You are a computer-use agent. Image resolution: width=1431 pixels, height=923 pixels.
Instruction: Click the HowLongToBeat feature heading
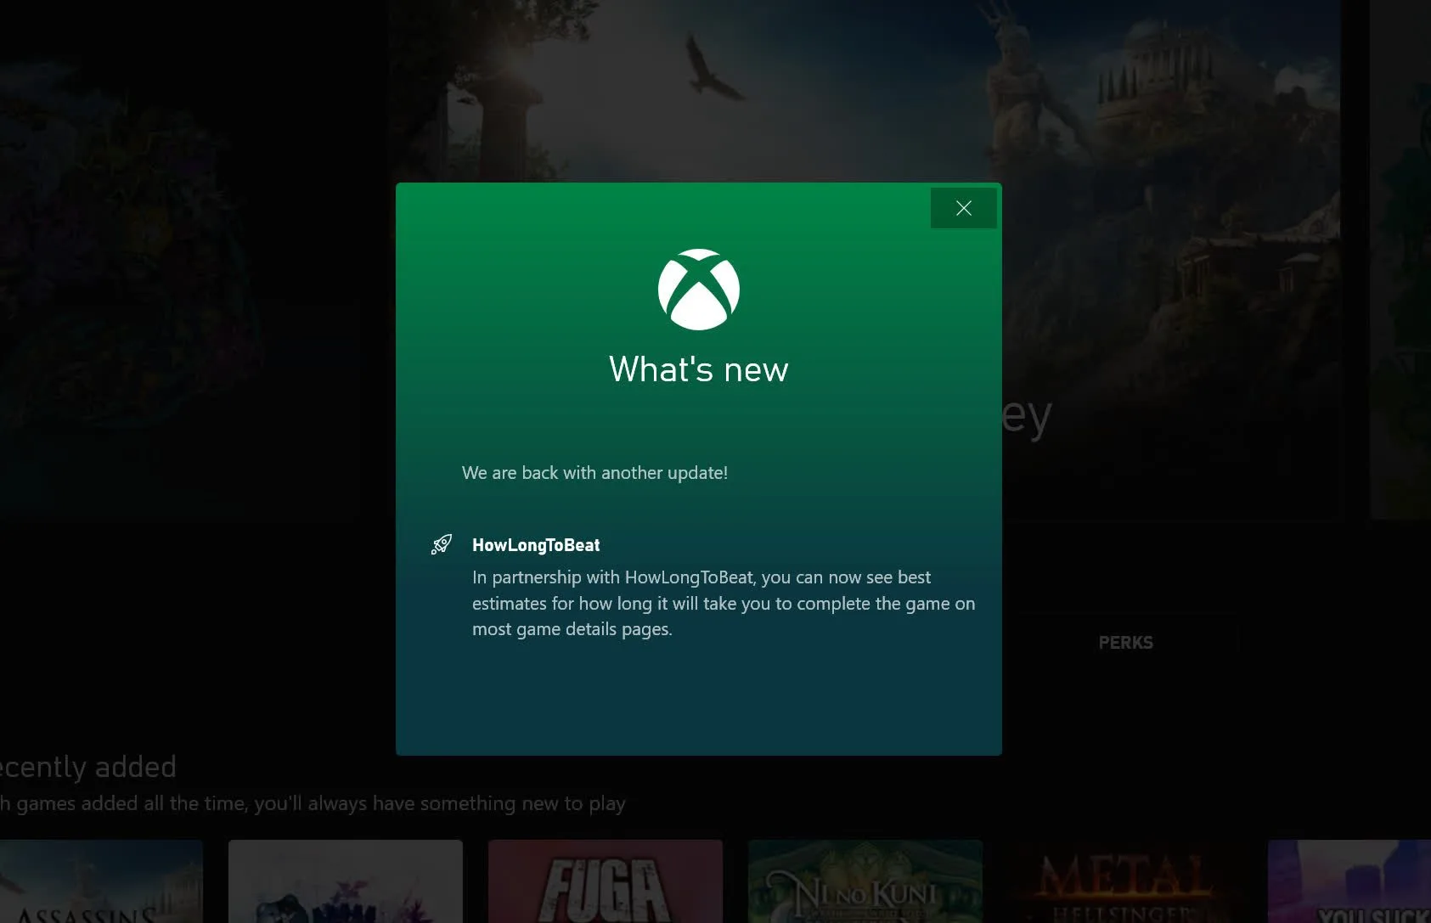click(536, 545)
